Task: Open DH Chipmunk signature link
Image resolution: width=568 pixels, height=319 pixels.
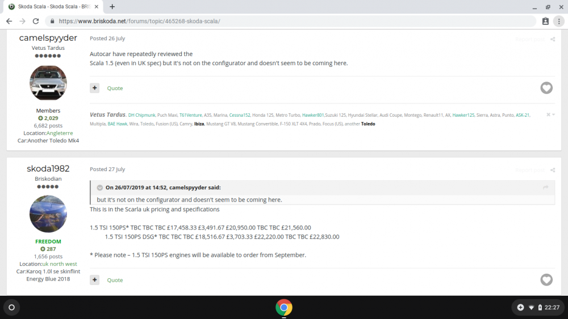Action: click(141, 115)
